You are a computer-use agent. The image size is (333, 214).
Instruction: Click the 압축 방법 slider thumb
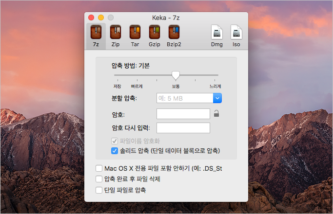pos(176,76)
